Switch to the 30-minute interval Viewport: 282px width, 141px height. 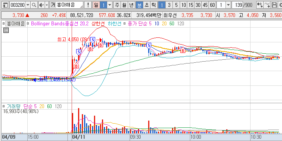[x=198, y=5]
